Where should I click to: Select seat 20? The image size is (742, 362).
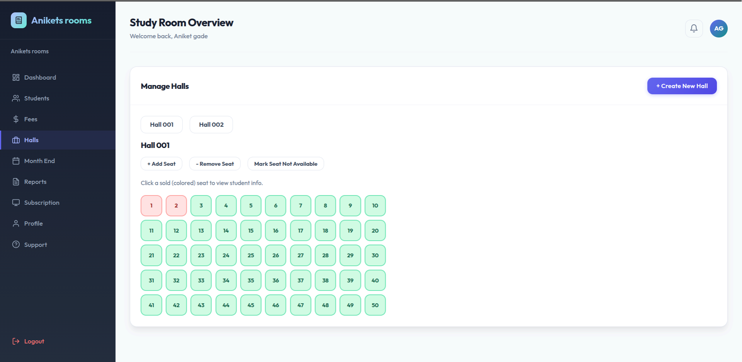[375, 231]
